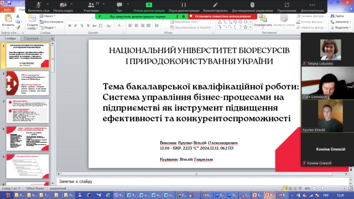
Task: Open the Выделить select menu
Action: pos(341,28)
